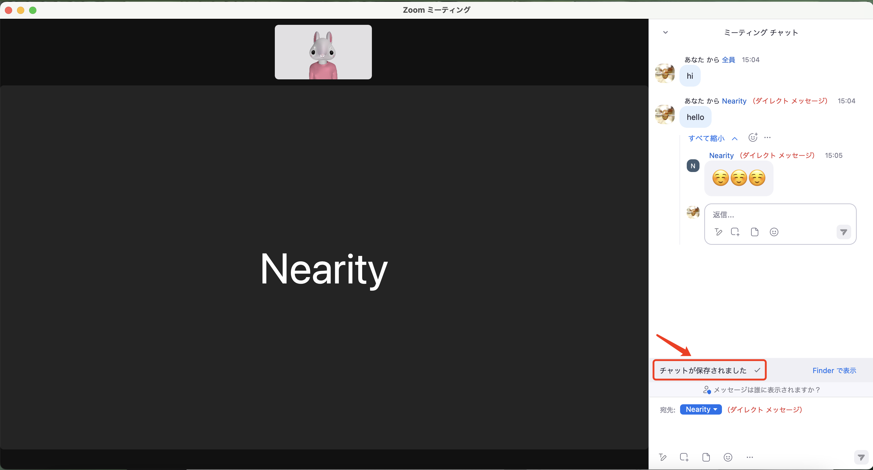Open more options for hello message
Screen dimensions: 873x470
coord(768,137)
